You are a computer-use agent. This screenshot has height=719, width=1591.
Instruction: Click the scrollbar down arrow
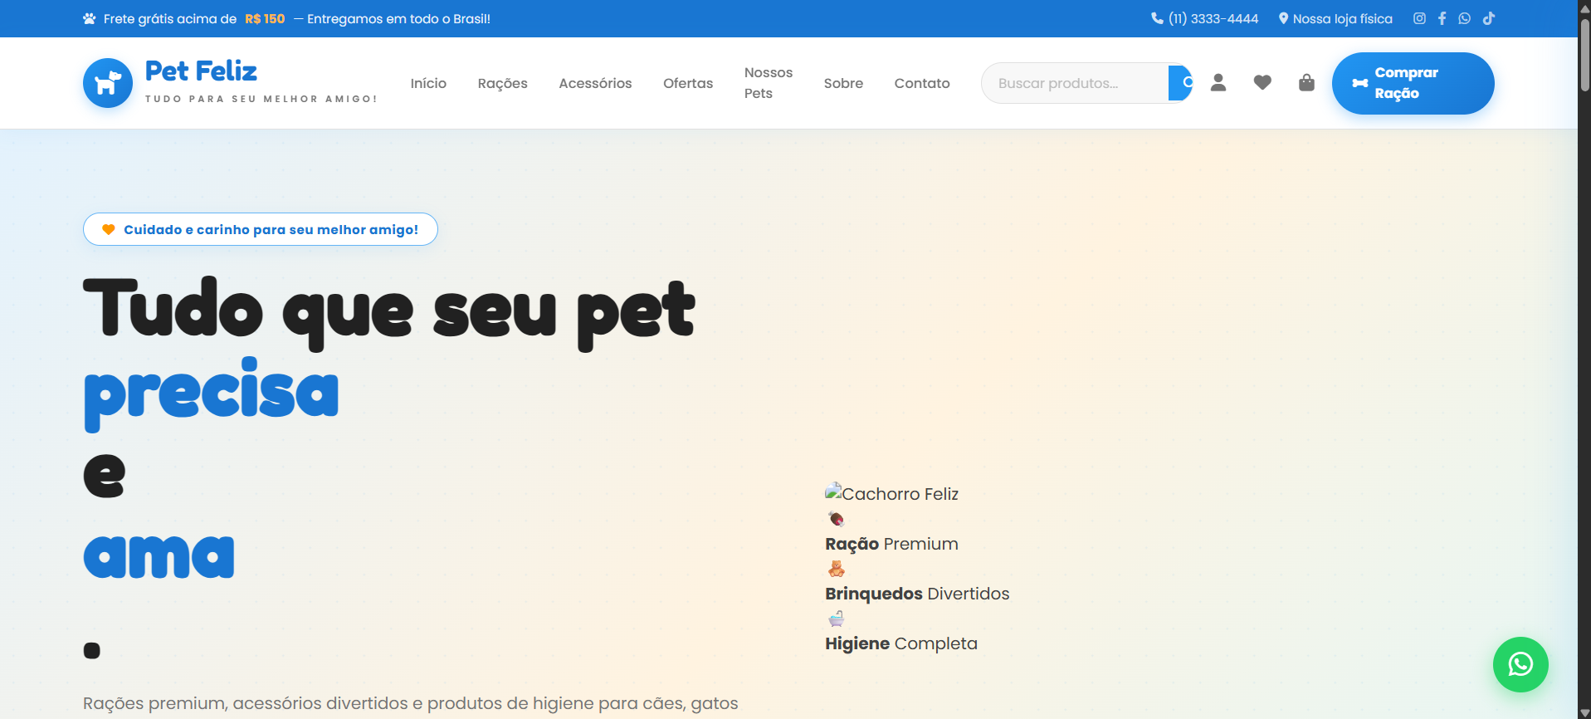pyautogui.click(x=1584, y=712)
